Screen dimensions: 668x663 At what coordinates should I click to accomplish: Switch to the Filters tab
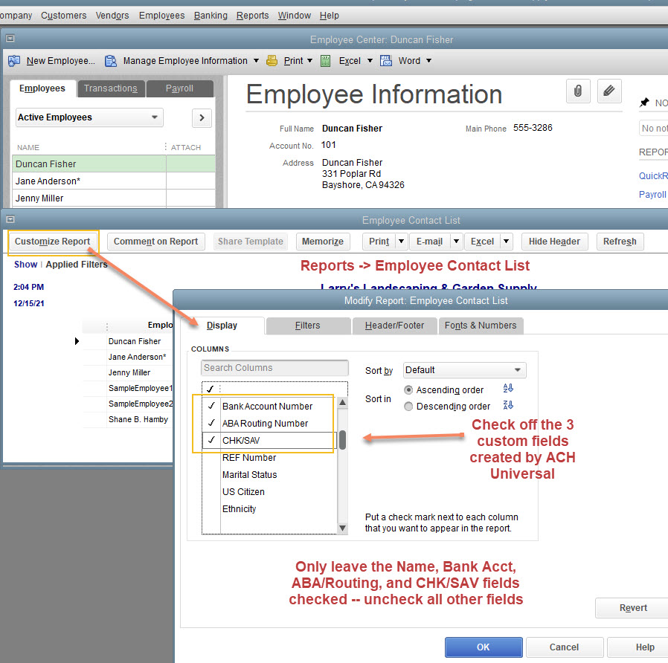307,326
